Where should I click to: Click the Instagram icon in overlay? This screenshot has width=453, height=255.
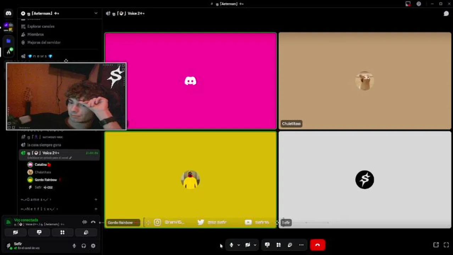point(157,222)
